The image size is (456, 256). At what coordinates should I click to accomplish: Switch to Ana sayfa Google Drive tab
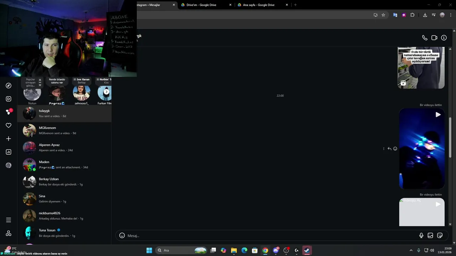(262, 5)
